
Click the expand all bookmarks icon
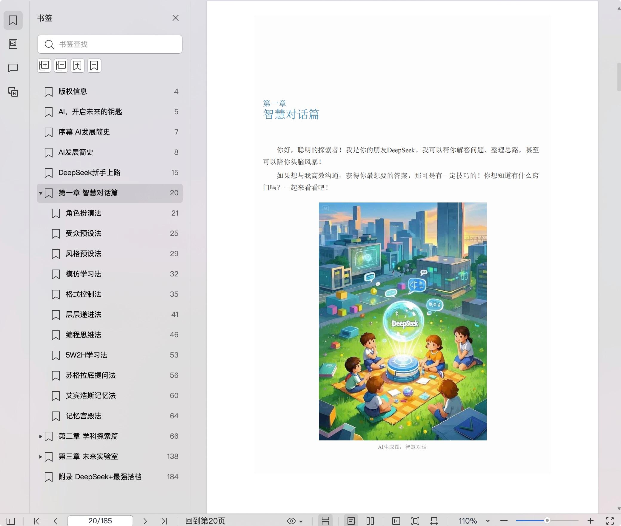pyautogui.click(x=44, y=66)
